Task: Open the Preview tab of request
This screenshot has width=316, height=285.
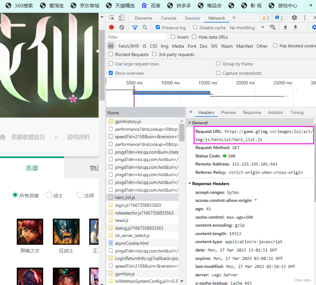Action: (228, 112)
